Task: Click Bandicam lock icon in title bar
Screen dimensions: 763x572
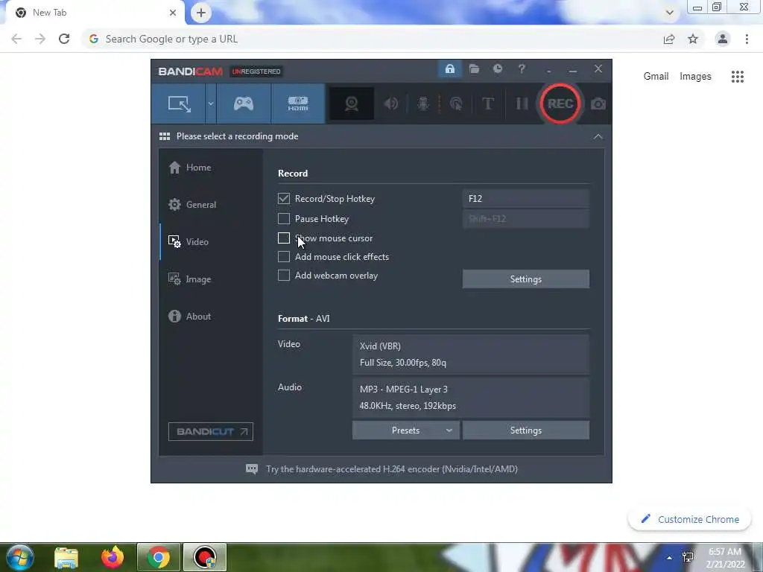Action: click(449, 69)
